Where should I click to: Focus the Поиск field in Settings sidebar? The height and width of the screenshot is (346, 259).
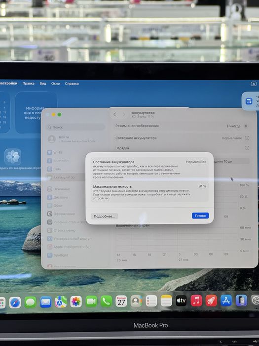click(x=75, y=127)
